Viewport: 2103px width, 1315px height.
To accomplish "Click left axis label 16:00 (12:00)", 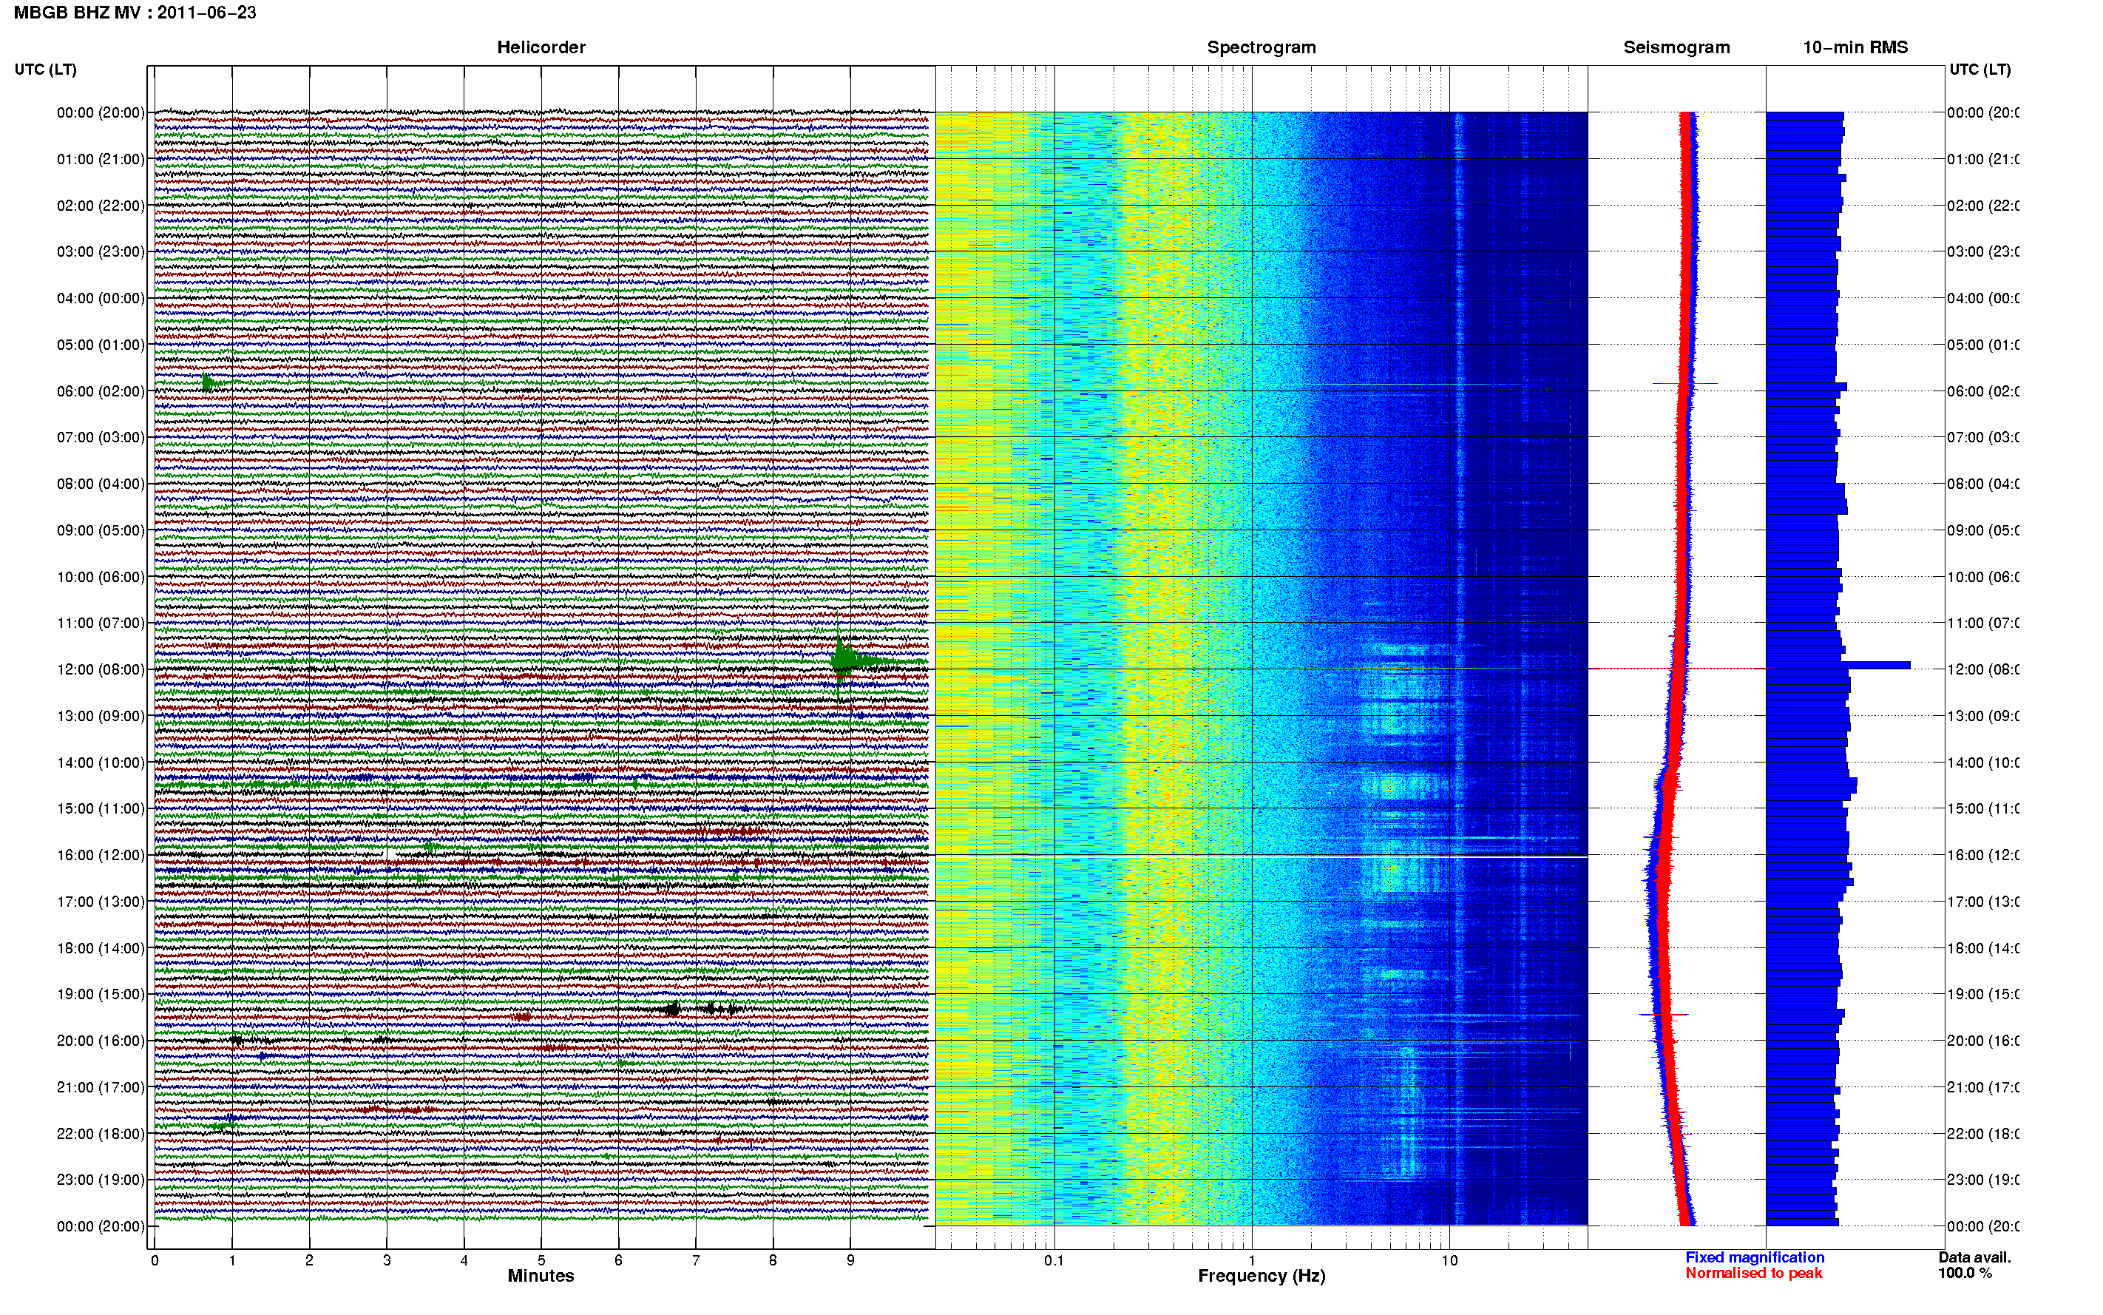I will [x=100, y=855].
